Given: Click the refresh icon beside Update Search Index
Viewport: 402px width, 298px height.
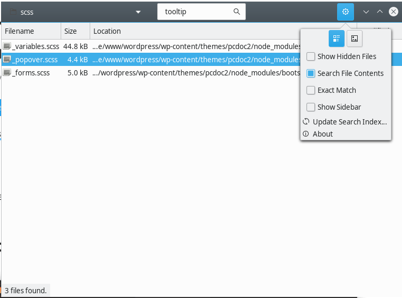Looking at the screenshot, I should pyautogui.click(x=306, y=121).
